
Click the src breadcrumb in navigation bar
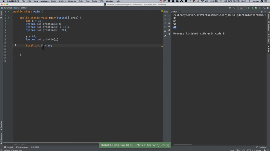[16, 8]
